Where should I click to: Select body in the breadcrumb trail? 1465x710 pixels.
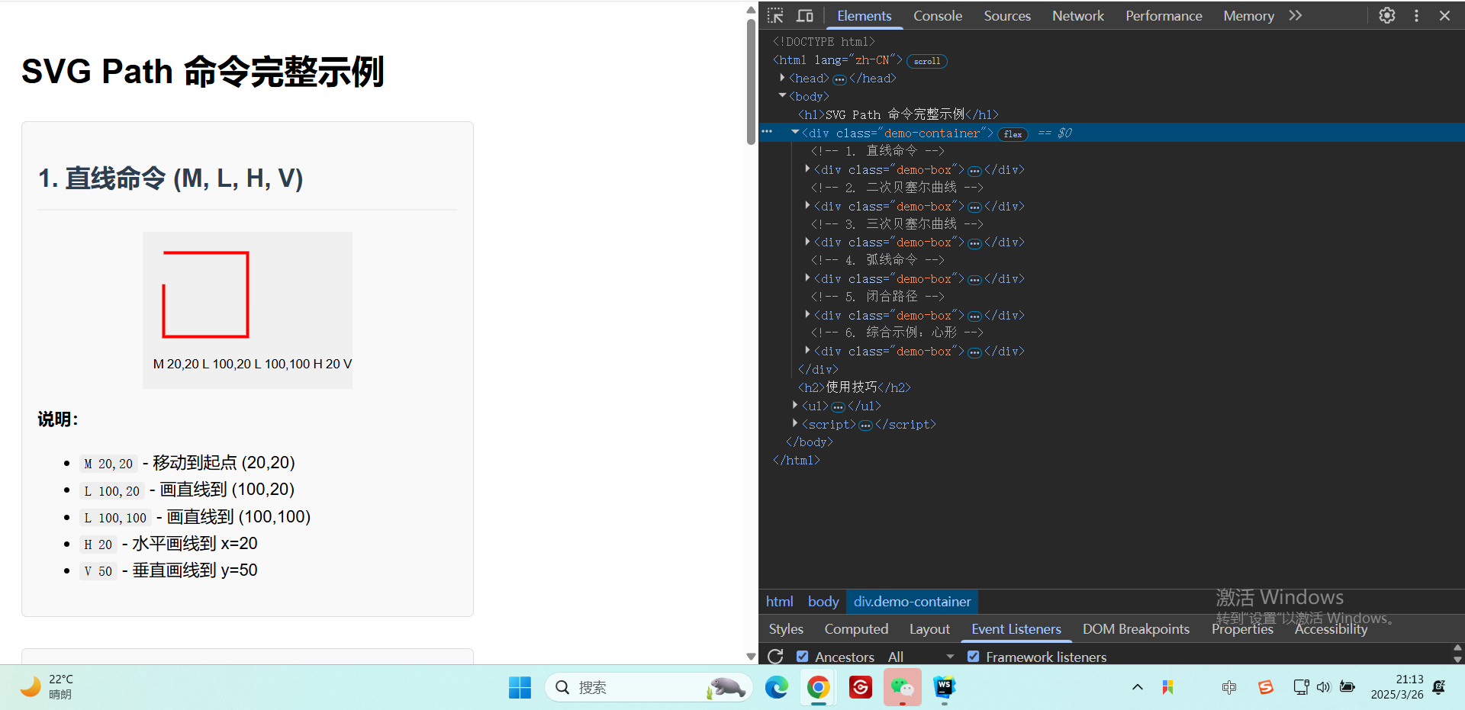823,601
